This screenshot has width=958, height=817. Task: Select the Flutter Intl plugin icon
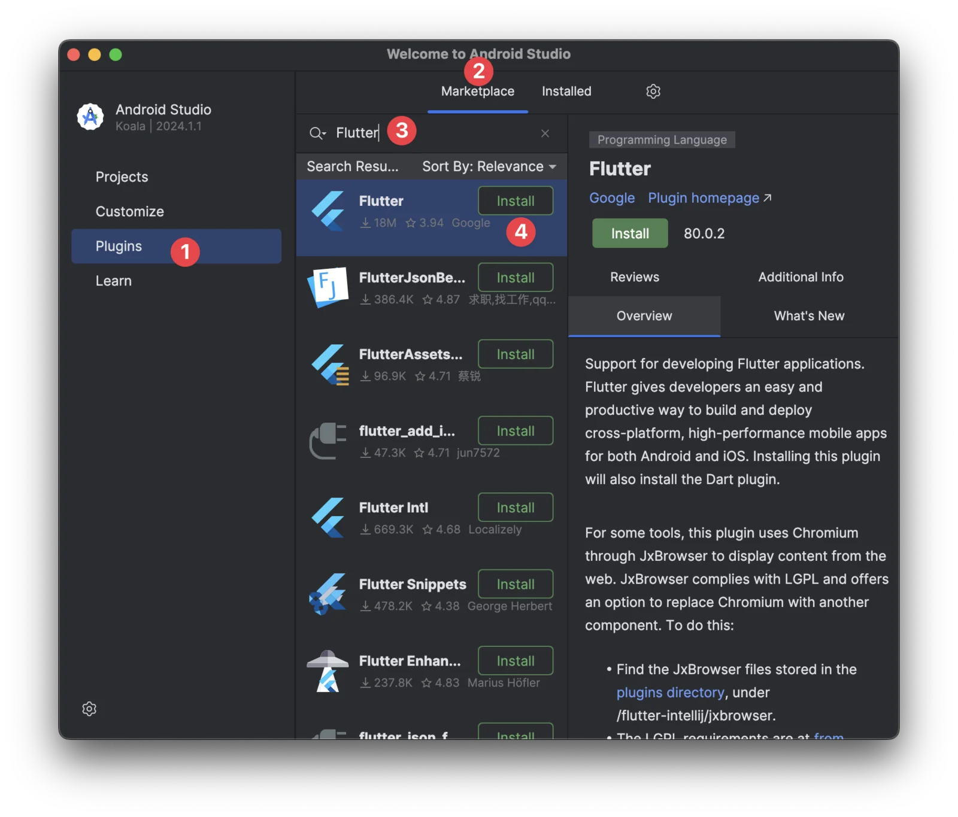(x=328, y=518)
